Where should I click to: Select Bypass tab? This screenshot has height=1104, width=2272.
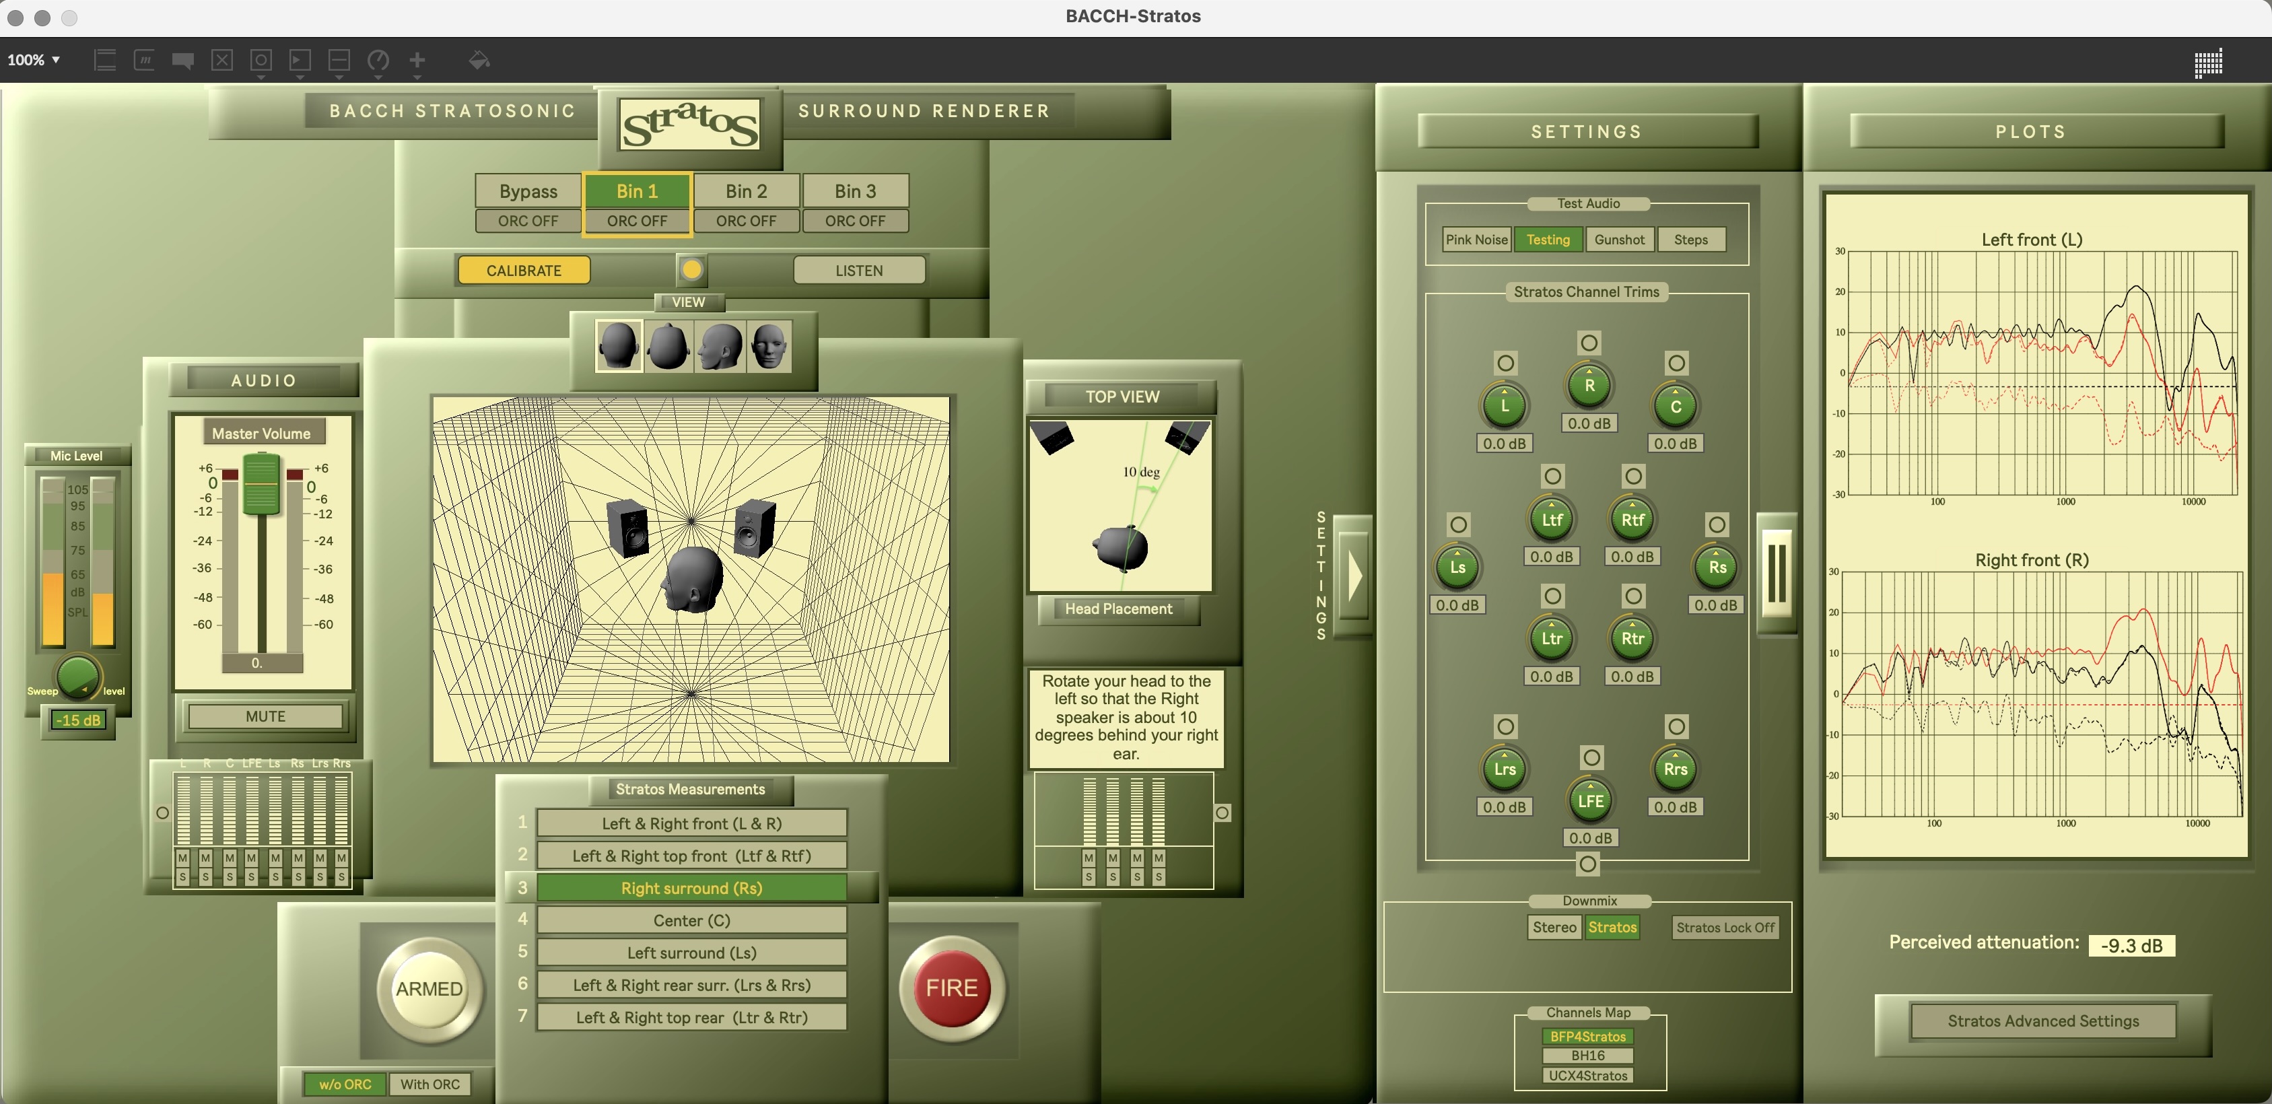click(x=527, y=191)
